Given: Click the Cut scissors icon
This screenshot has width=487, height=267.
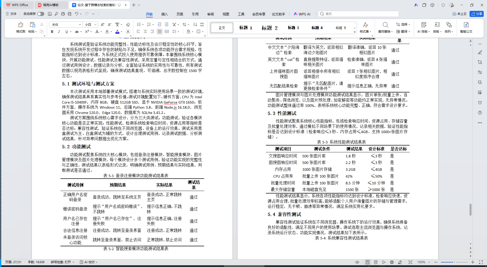Looking at the screenshot, I should point(42,25).
